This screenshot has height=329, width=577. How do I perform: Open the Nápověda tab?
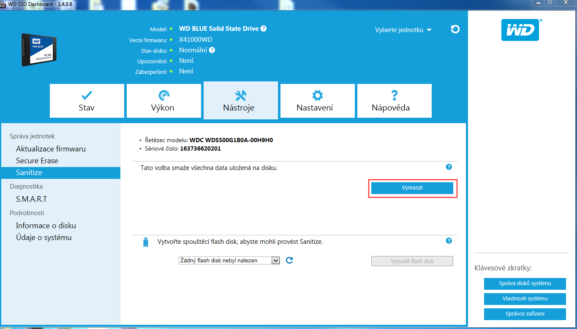pyautogui.click(x=395, y=101)
